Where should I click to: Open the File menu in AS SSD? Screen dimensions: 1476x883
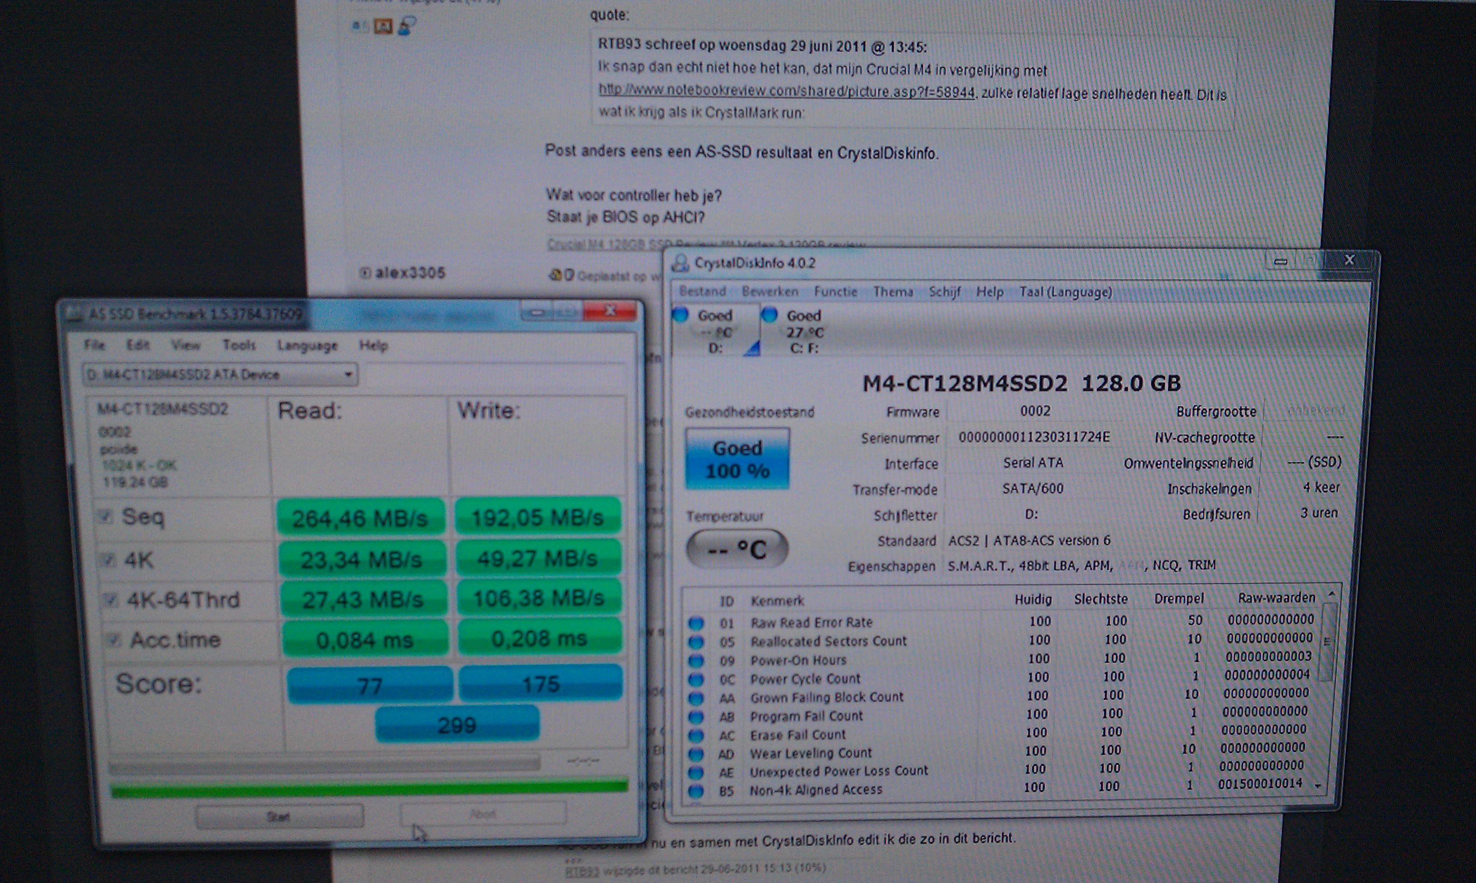(95, 345)
